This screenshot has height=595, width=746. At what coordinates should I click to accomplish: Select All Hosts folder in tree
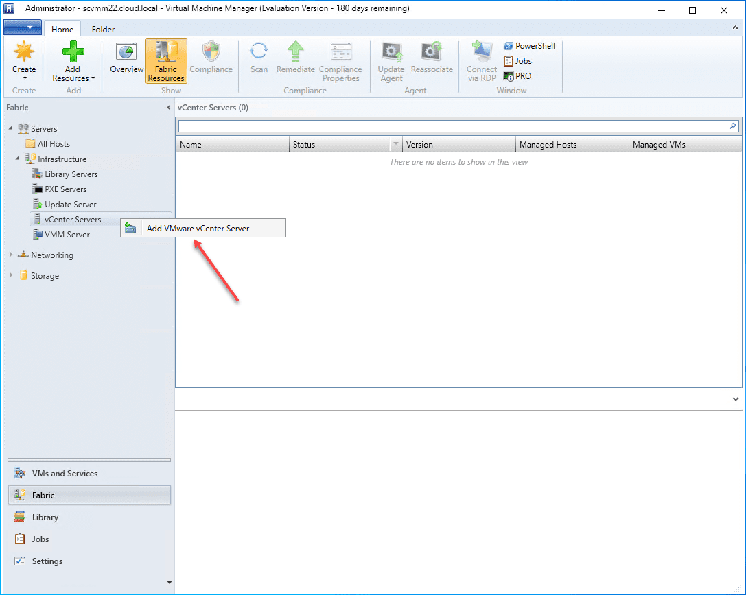[x=47, y=143]
